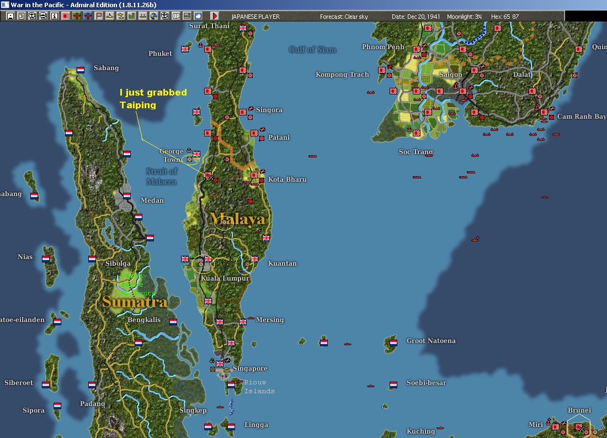Viewport: 607px width, 438px height.
Task: Click the Dalat map label
Action: tap(522, 75)
